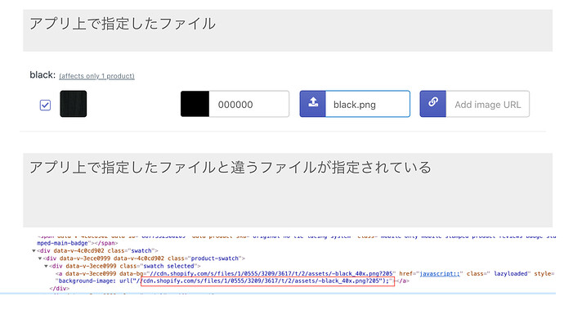Click the upload image icon button

point(313,104)
